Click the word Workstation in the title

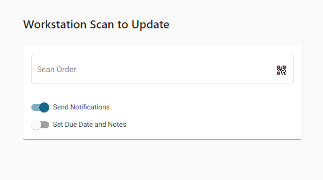click(x=55, y=24)
